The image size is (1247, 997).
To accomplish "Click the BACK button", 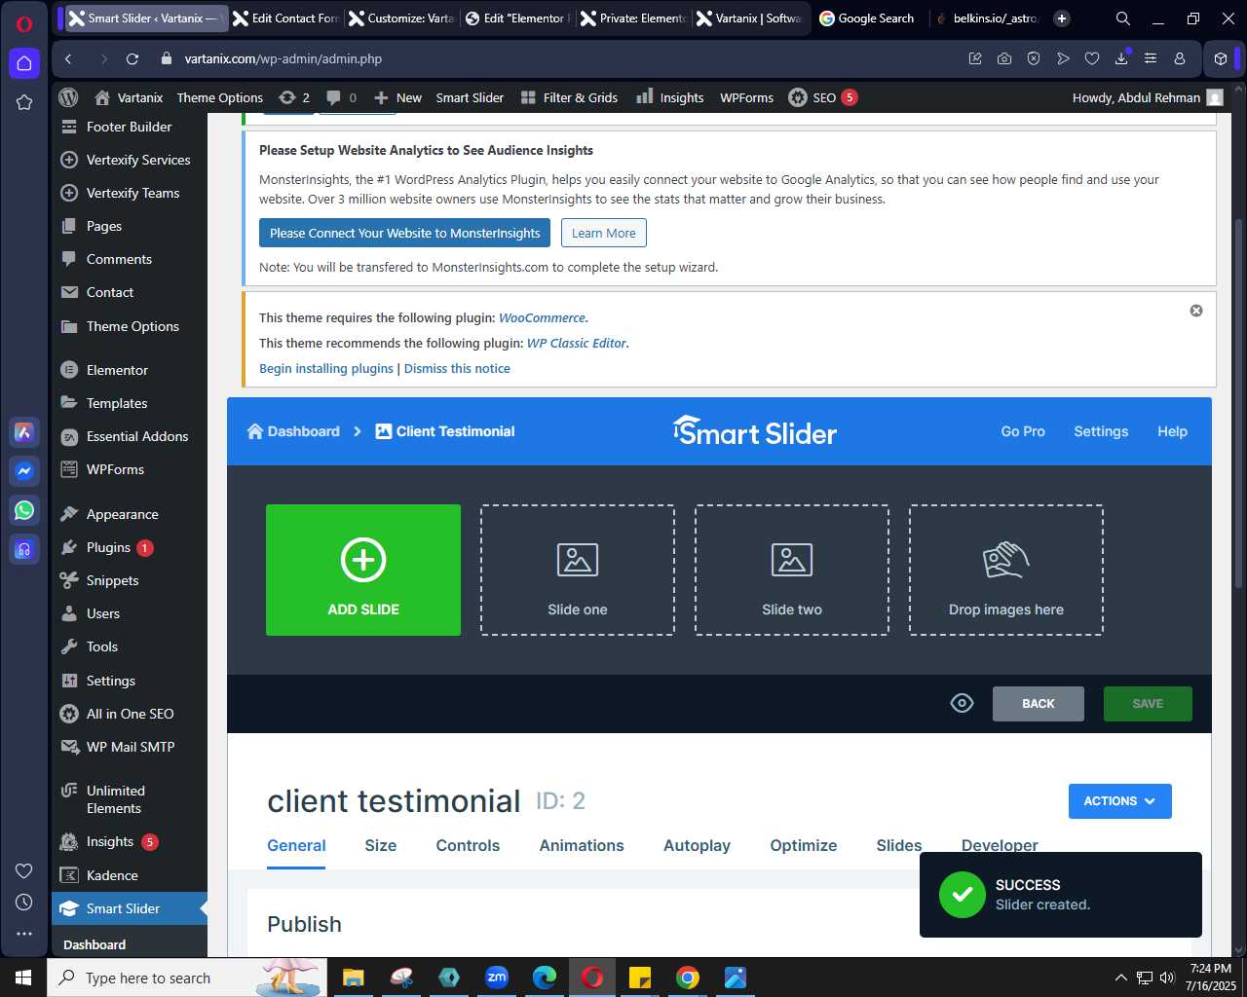I will (1039, 704).
